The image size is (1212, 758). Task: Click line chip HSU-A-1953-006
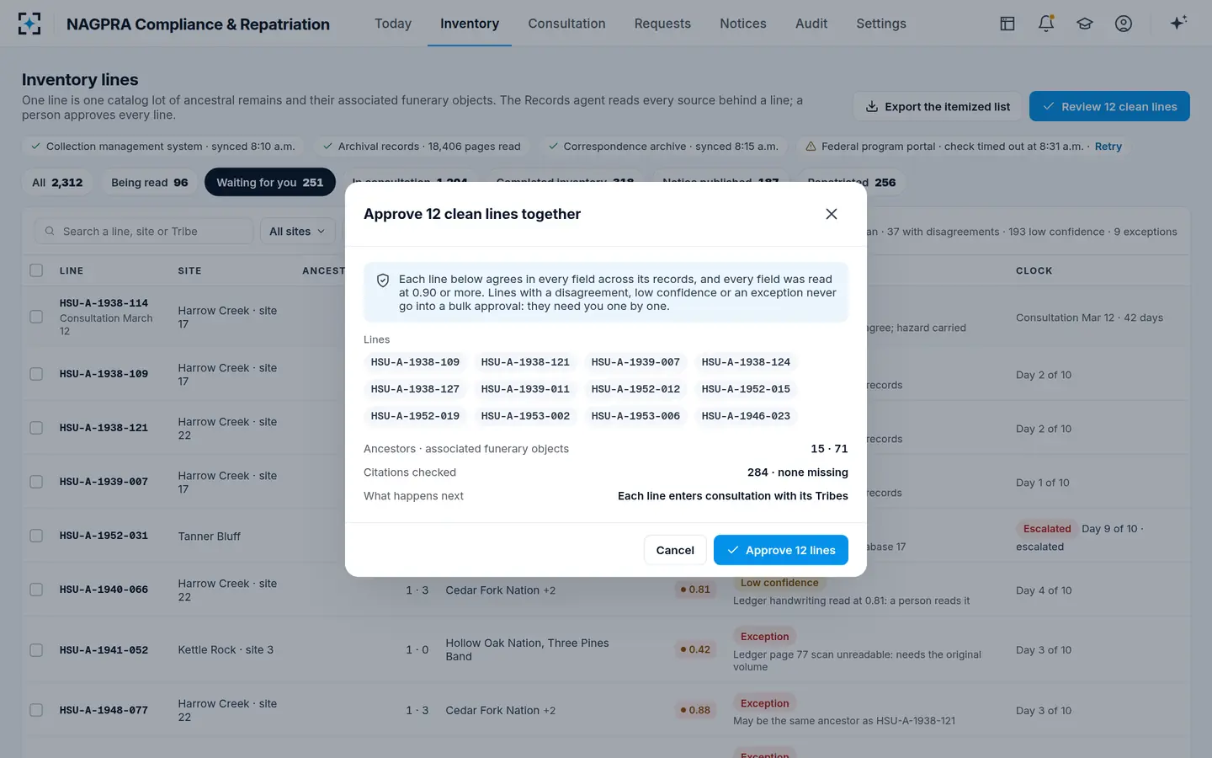(x=635, y=416)
